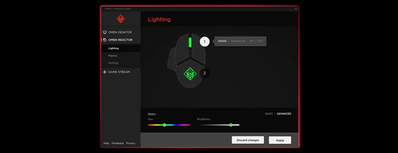398x153 pixels.
Task: Click the OMEN Command Center window title
Action: pyautogui.click(x=118, y=9)
